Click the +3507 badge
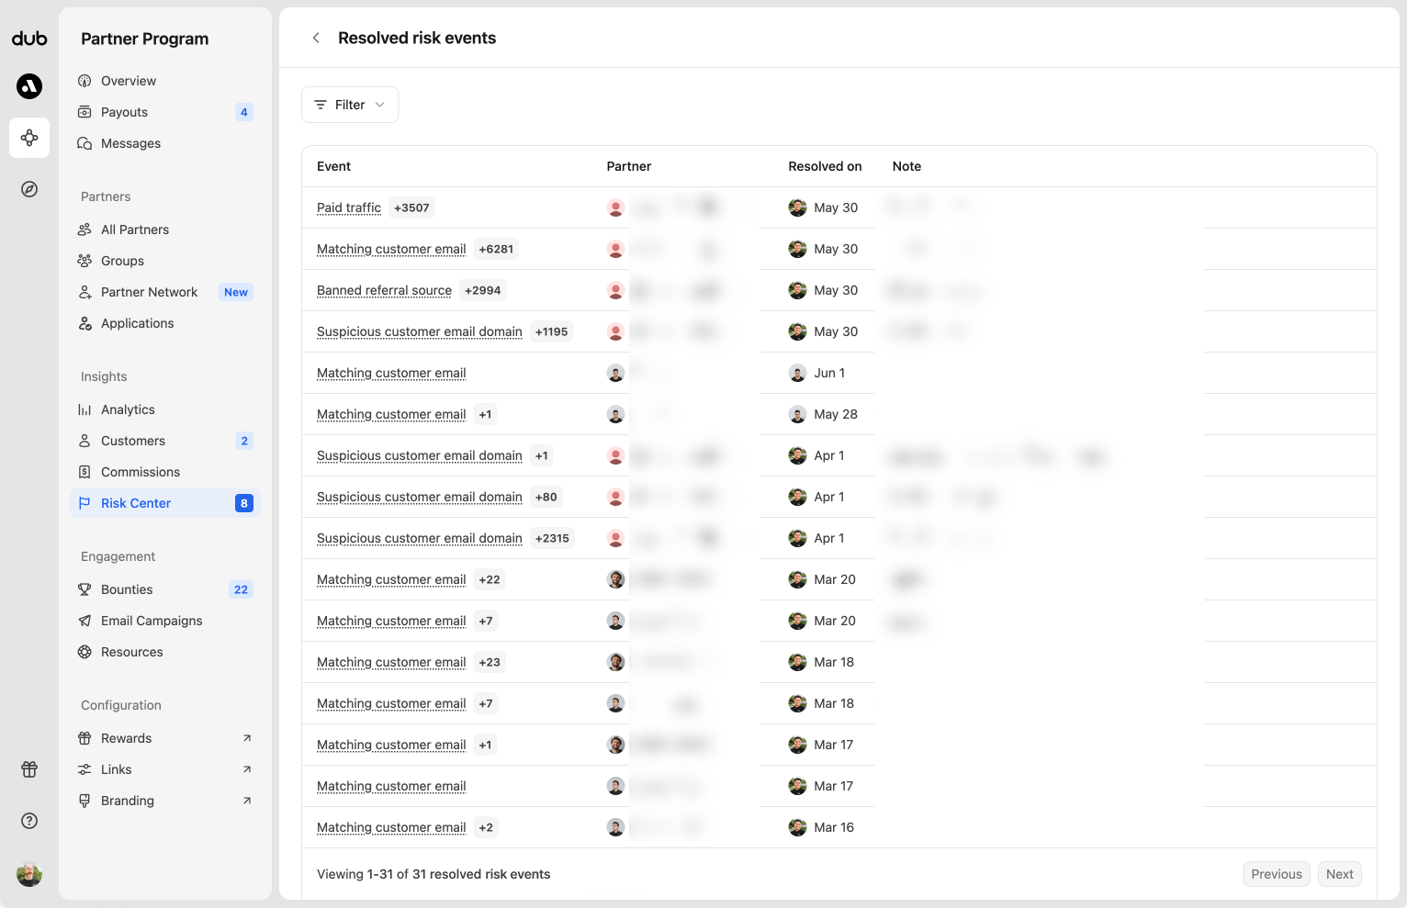The height and width of the screenshot is (908, 1407). pyautogui.click(x=411, y=207)
